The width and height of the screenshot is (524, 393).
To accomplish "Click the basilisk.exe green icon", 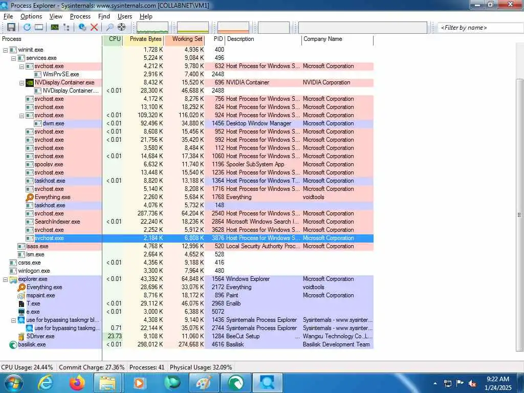I will click(13, 344).
